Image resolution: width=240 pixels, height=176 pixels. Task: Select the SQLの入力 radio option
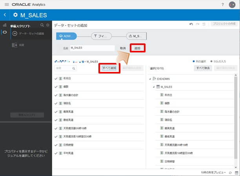click(x=218, y=61)
